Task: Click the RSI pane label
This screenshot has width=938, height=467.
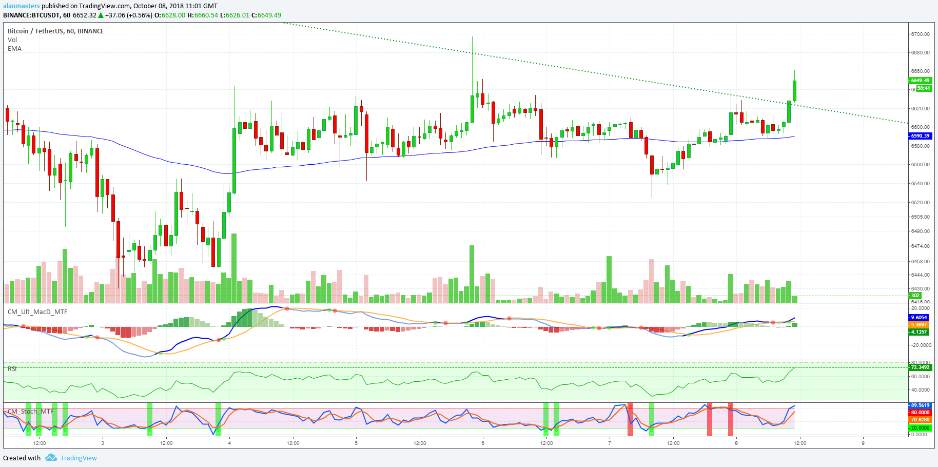Action: 12,369
